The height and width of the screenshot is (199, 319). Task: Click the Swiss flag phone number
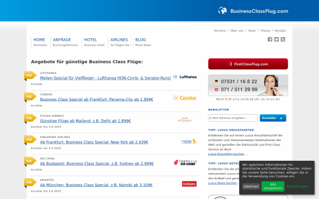[236, 90]
